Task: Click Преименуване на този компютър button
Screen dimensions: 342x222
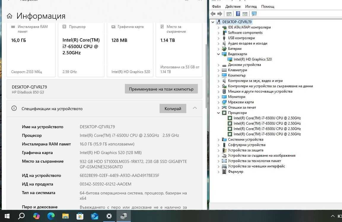Action: 161,89
